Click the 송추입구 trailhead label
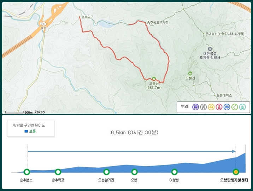 click(x=87, y=17)
